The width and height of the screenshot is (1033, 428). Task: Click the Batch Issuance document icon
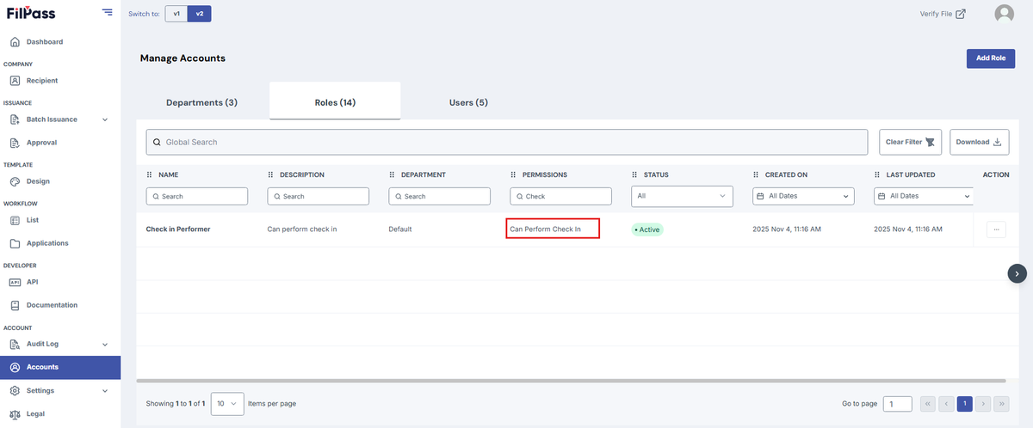[15, 119]
